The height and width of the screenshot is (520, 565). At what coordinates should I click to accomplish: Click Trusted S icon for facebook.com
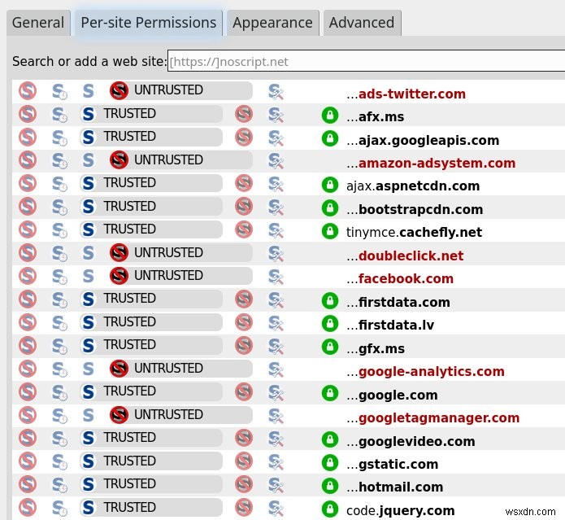pyautogui.click(x=89, y=276)
